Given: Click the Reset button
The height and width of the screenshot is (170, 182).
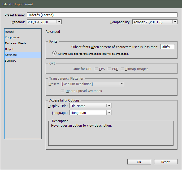Looking at the screenshot, I should 166,162.
